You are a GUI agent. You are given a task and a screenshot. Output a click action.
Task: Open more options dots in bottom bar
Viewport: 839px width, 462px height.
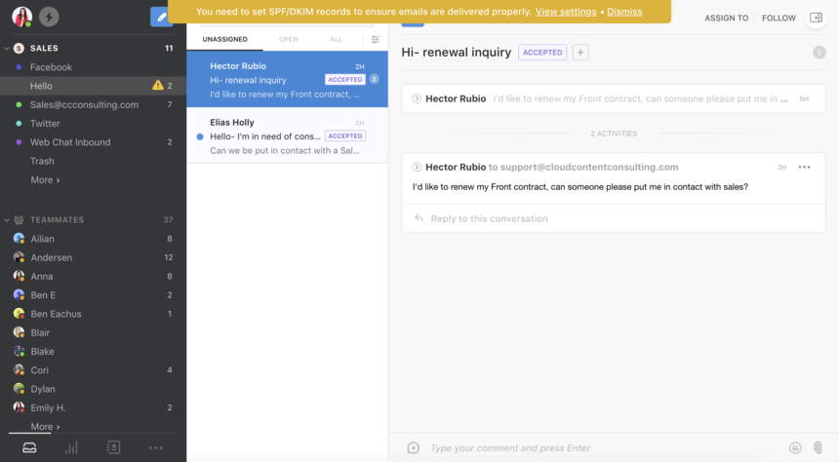(156, 447)
